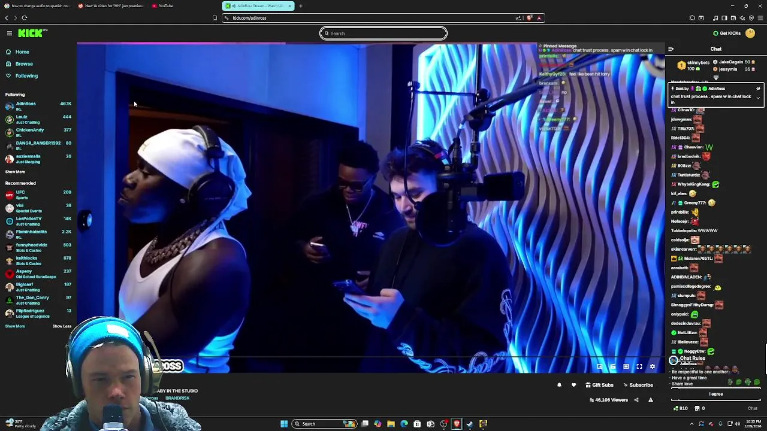The width and height of the screenshot is (767, 431).
Task: Toggle stream notification bell
Action: click(x=559, y=385)
